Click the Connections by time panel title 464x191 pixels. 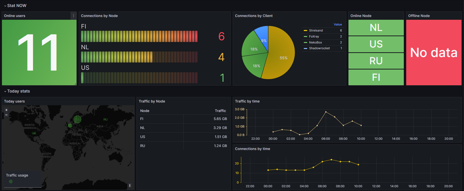click(x=252, y=149)
